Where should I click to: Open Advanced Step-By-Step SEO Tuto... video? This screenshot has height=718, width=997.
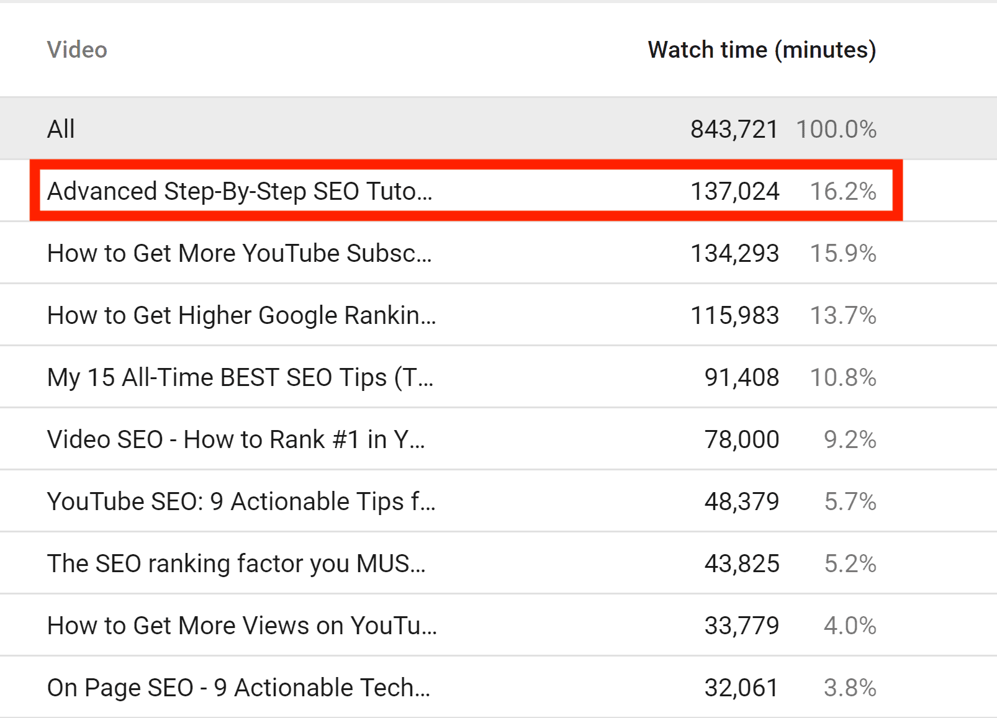tap(240, 191)
